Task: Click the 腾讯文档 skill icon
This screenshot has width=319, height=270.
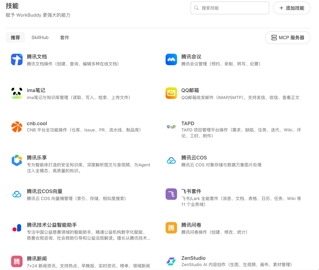Action: tap(17, 59)
